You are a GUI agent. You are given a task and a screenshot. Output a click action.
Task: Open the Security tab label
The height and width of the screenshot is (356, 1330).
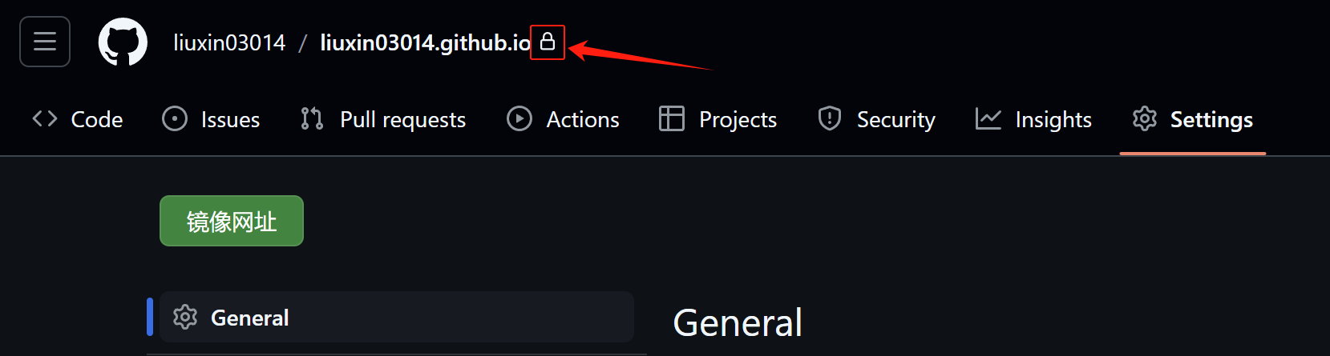pos(896,120)
